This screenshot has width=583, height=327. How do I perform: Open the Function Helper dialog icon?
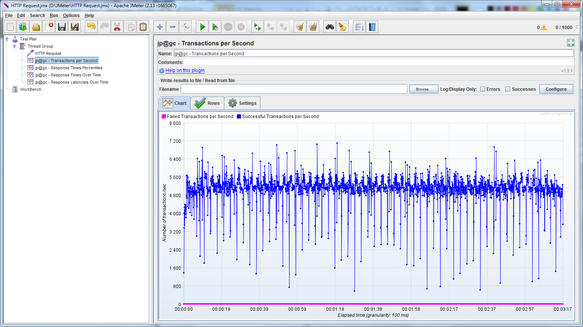click(359, 27)
